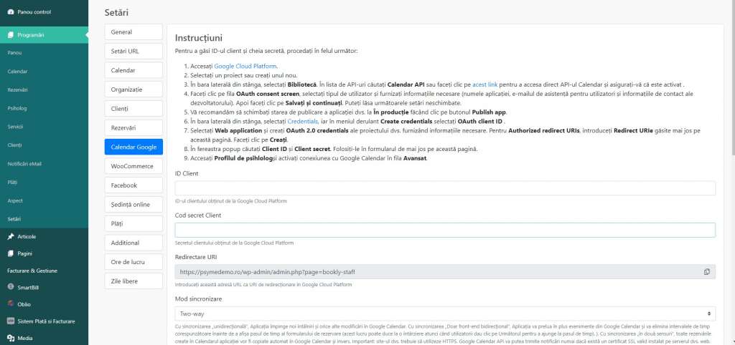The height and width of the screenshot is (345, 735).
Task: Open the Mod sincronizare Two-way dropdown
Action: [445, 314]
